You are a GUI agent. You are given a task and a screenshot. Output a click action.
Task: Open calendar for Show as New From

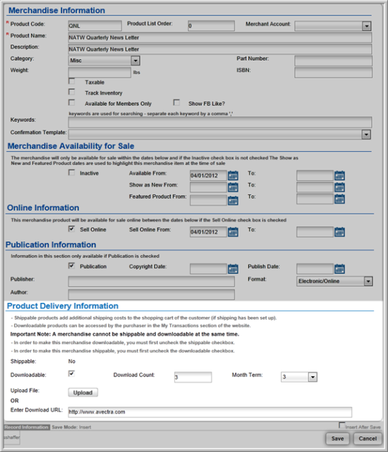233,187
